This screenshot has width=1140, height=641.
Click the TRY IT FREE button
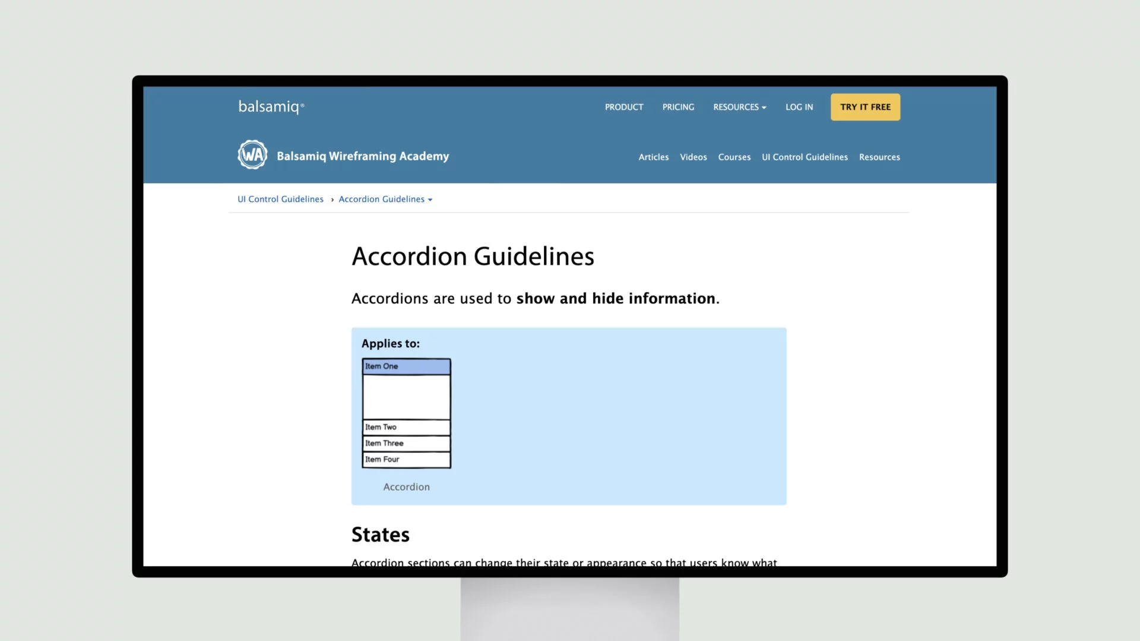click(865, 107)
